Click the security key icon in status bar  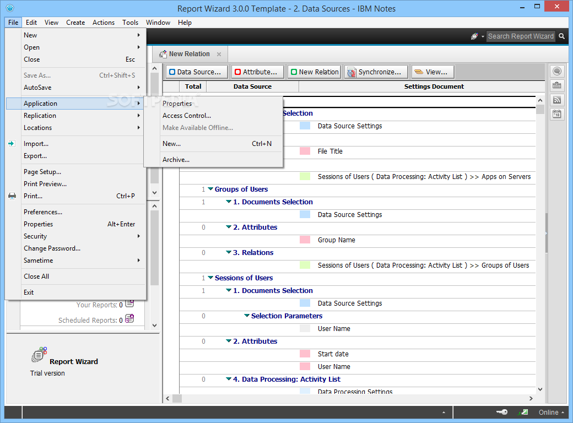tap(502, 412)
